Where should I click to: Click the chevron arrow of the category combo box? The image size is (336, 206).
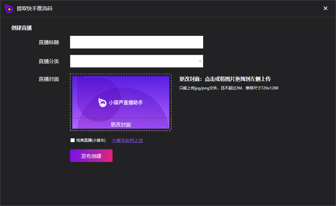[x=200, y=61]
